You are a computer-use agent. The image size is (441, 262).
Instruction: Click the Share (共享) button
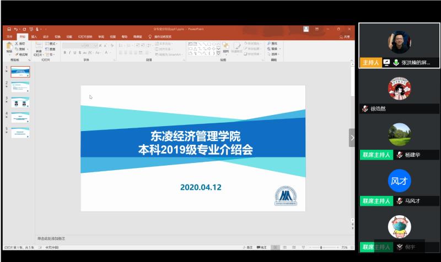346,36
